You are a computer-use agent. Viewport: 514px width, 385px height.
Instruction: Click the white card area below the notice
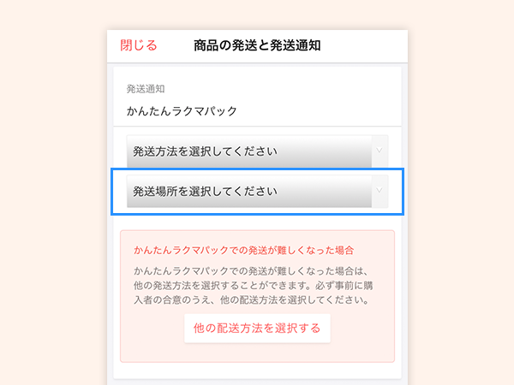coord(257,370)
